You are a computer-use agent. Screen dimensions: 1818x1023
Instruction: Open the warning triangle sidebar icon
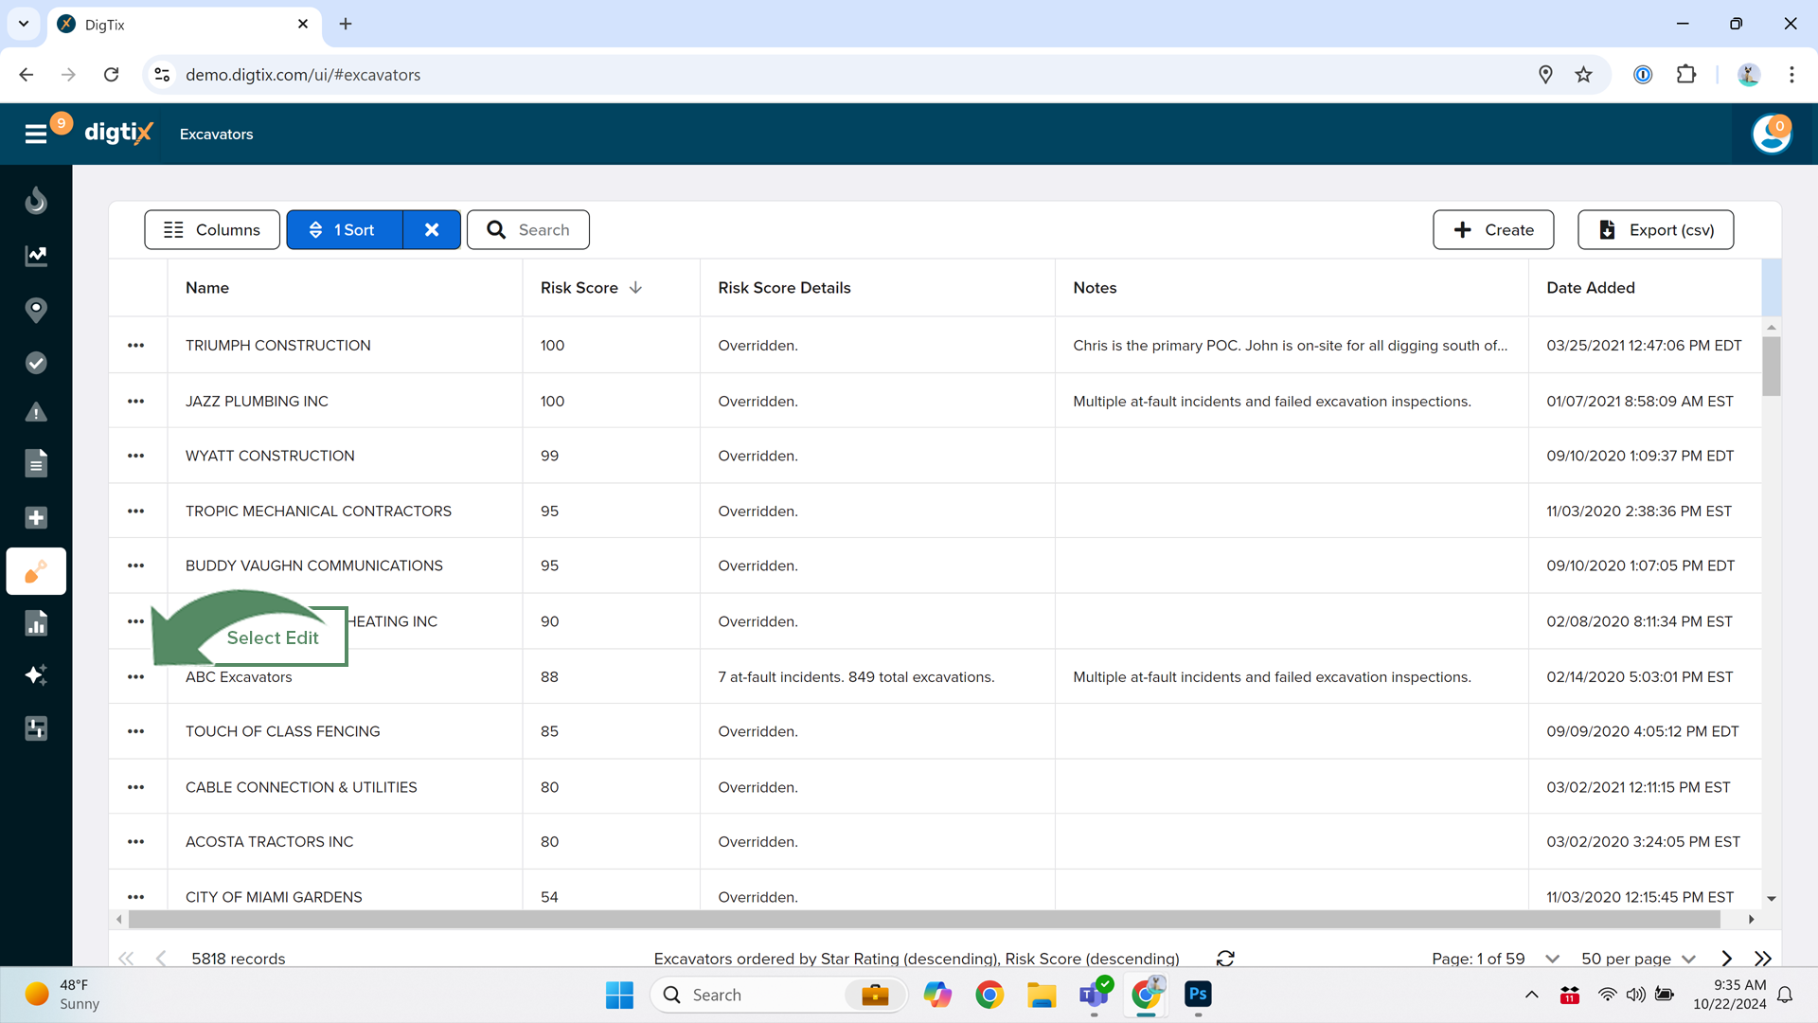pos(36,413)
